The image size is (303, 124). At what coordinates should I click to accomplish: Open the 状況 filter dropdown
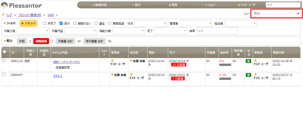(151, 23)
